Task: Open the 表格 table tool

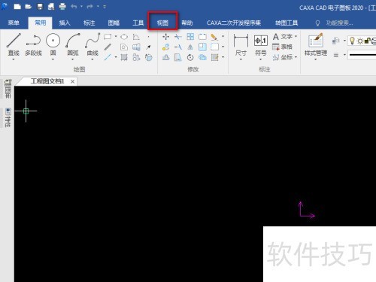Action: (x=282, y=47)
